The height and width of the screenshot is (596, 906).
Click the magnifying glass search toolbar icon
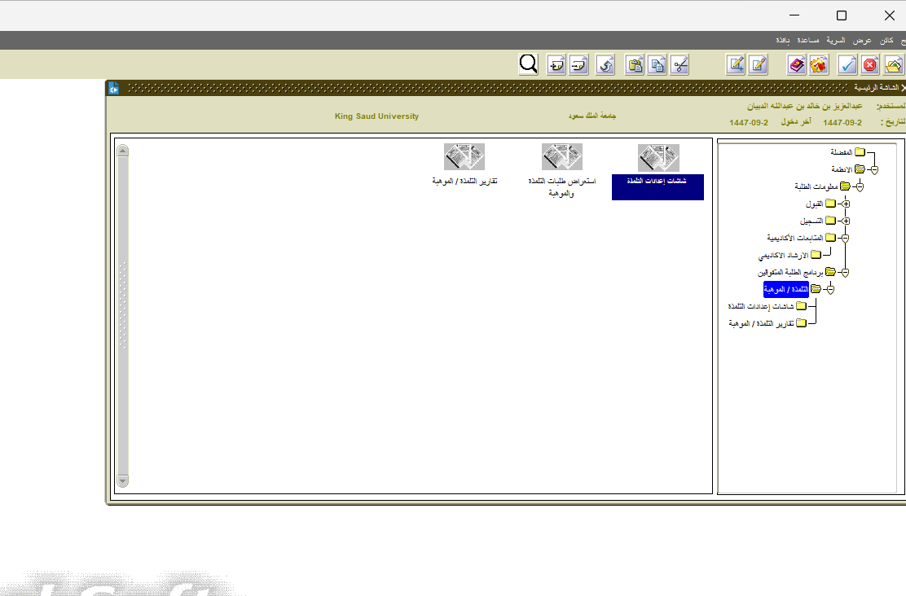point(528,64)
